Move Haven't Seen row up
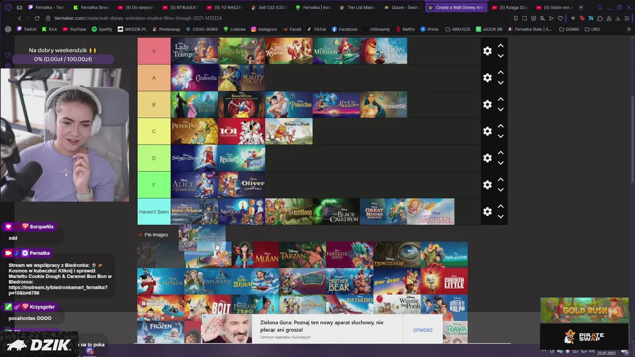 (501, 206)
